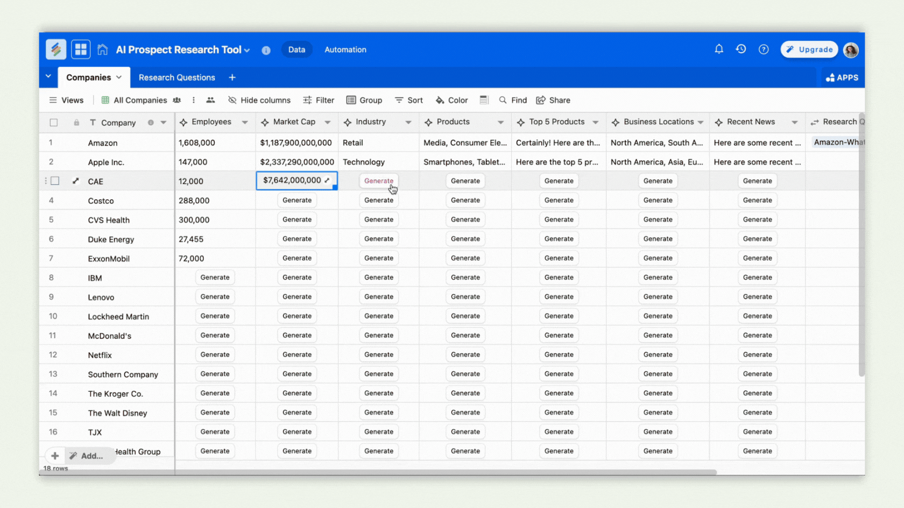Image resolution: width=904 pixels, height=508 pixels.
Task: Open the revision history clock icon
Action: tap(741, 49)
